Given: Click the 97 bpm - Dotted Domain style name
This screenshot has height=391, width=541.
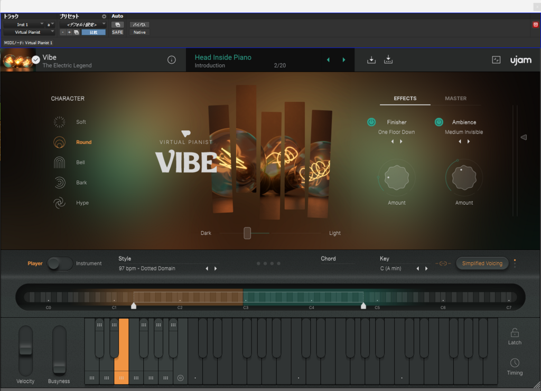Looking at the screenshot, I should click(x=147, y=269).
